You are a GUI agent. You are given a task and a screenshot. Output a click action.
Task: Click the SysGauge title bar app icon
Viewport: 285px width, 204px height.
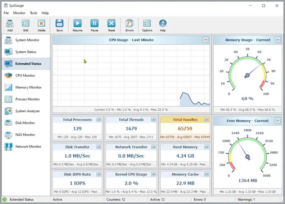[6, 5]
